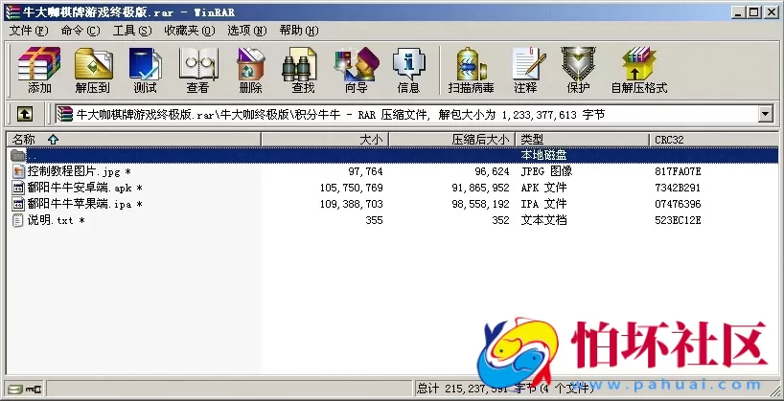Viewport: 784px width, 401px height.
Task: Sort by 类型 column header
Action: pos(583,140)
